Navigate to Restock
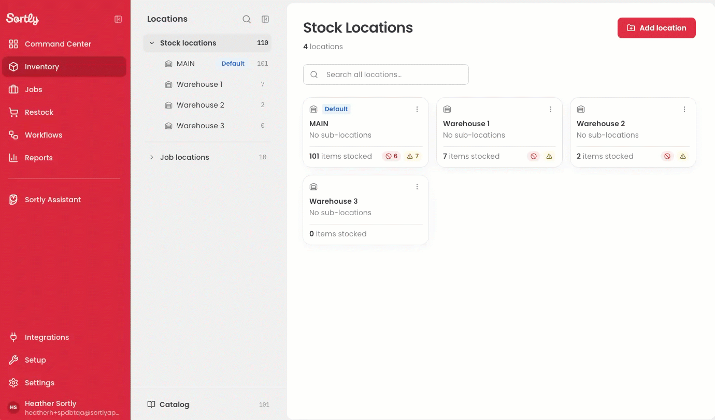The height and width of the screenshot is (420, 715). 64,112
